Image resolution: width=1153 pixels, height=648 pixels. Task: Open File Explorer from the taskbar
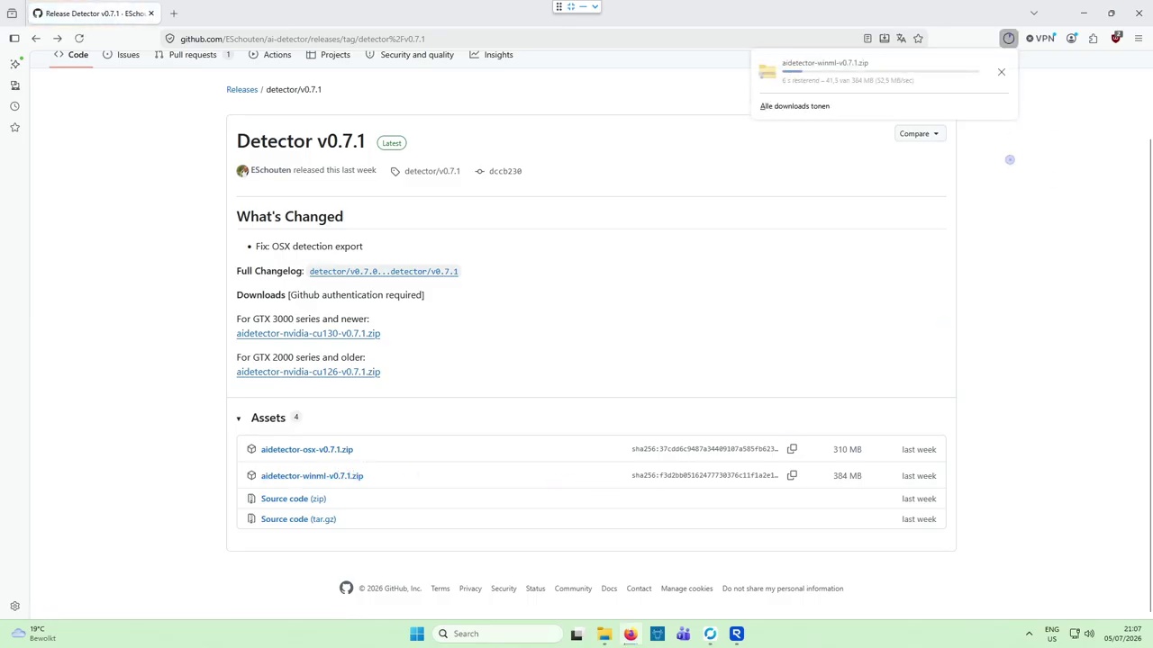pos(604,634)
